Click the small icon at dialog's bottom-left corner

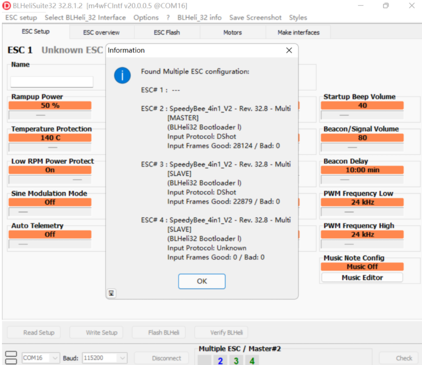111,293
